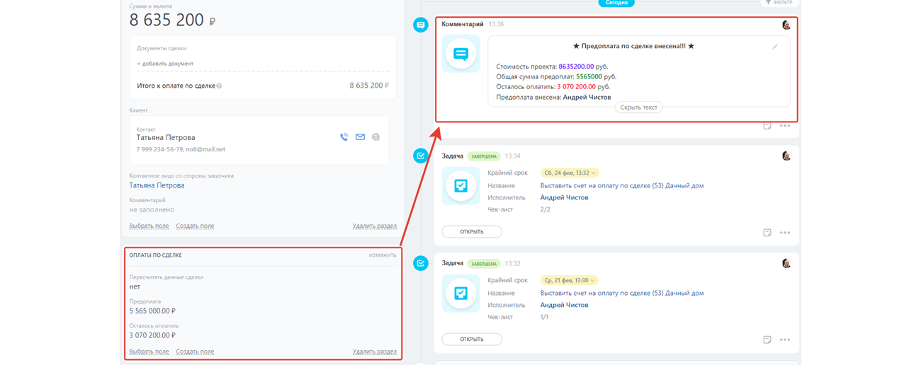Screen dimensions: 921x365
Task: Click the help icon beside Итого к оплате
Action: 219,86
